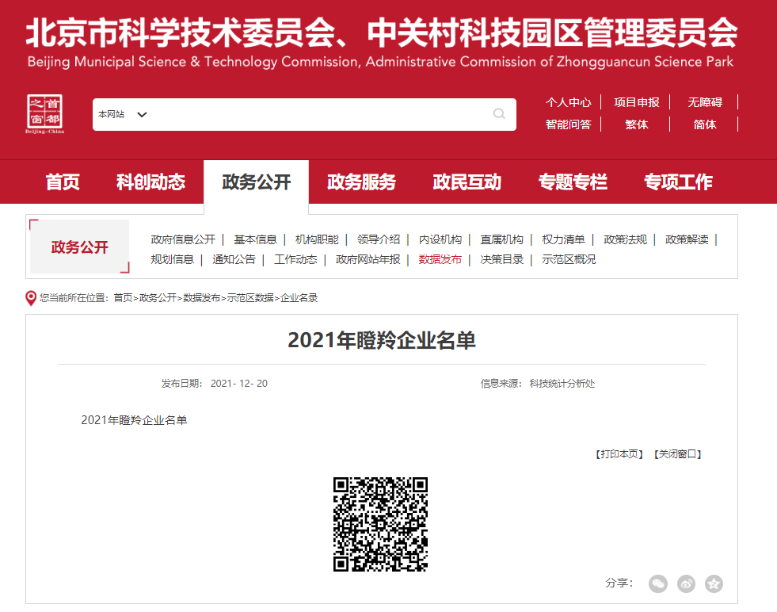
Task: Open 内设机构 submenu link
Action: click(x=440, y=239)
